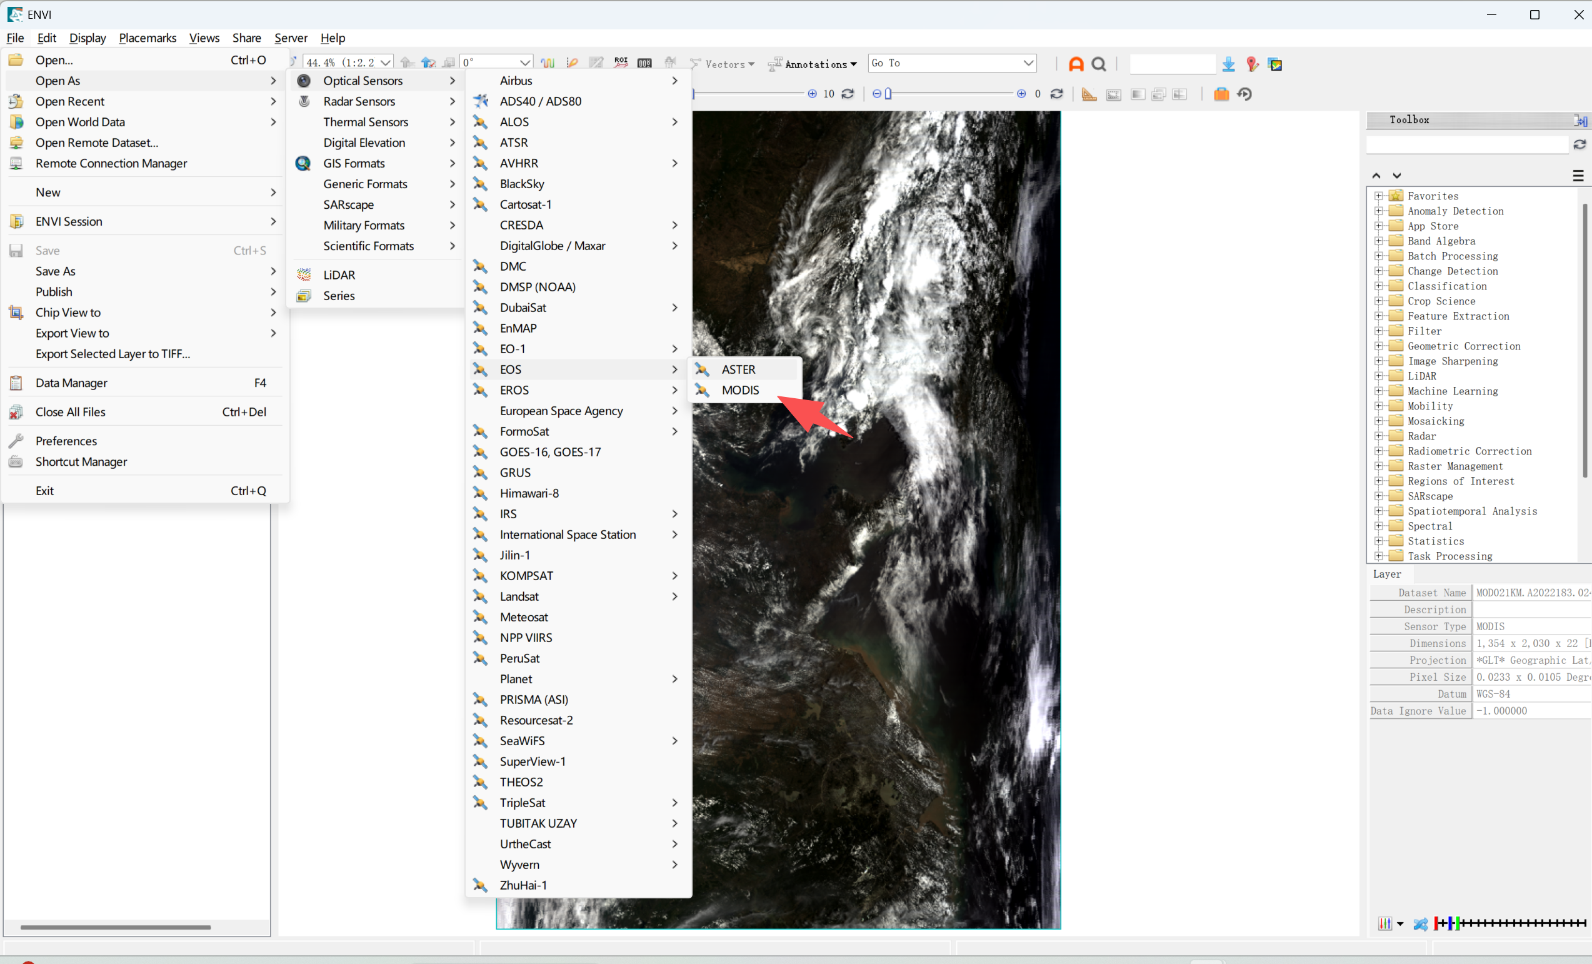
Task: Click the red band marker on band slider
Action: coord(1437,923)
